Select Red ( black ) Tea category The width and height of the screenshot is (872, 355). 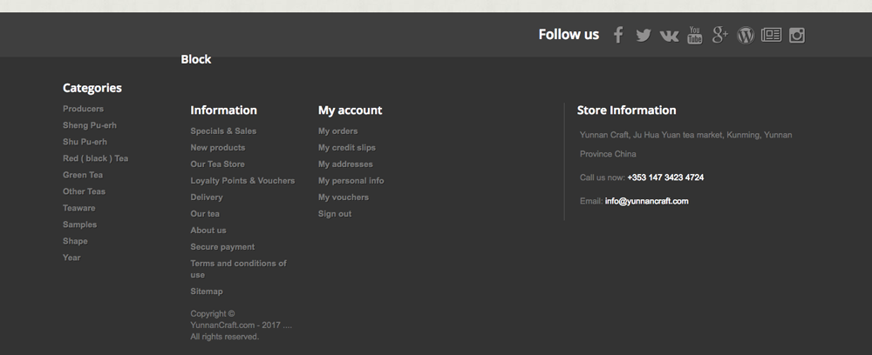[96, 158]
